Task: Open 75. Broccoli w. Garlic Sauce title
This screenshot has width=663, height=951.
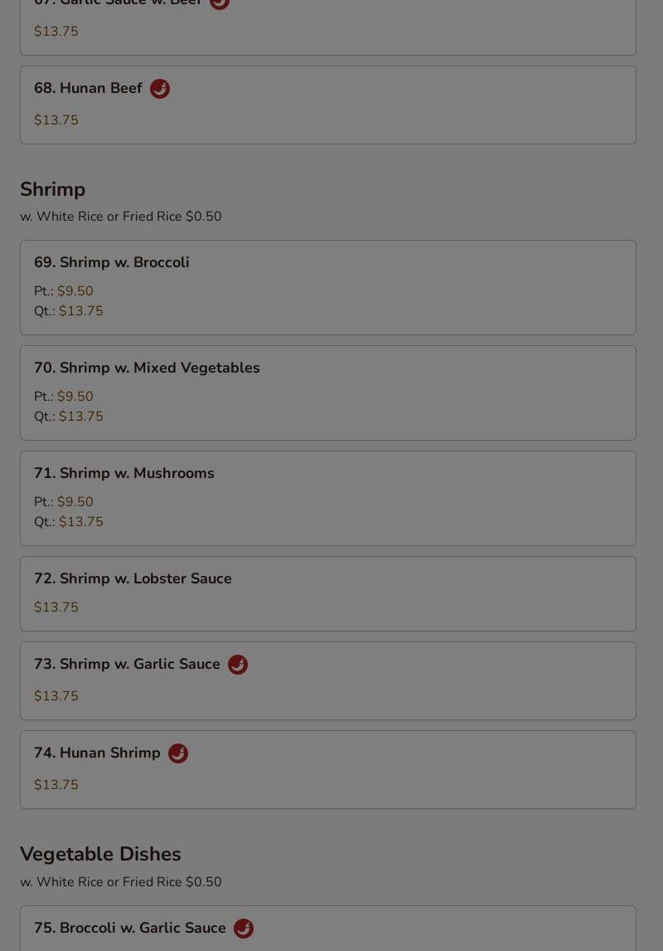Action: coord(129,928)
